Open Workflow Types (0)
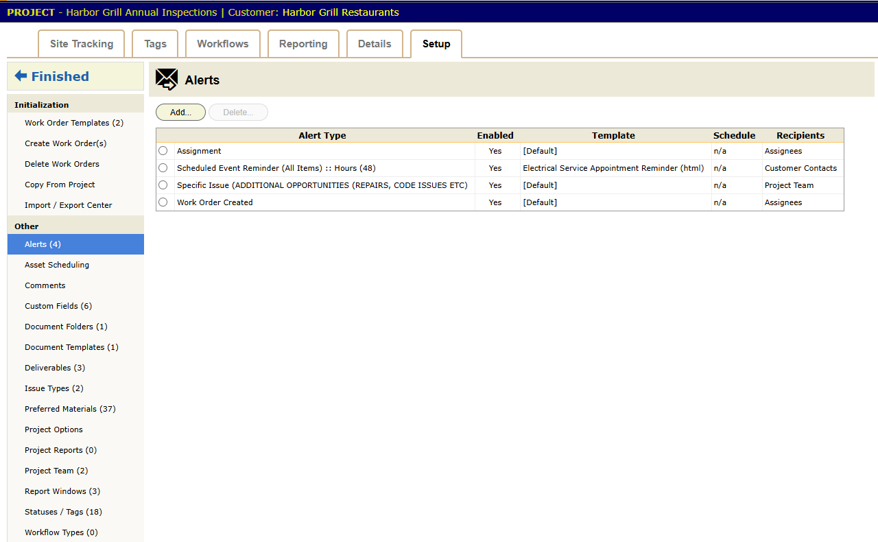Image resolution: width=878 pixels, height=542 pixels. pyautogui.click(x=61, y=532)
